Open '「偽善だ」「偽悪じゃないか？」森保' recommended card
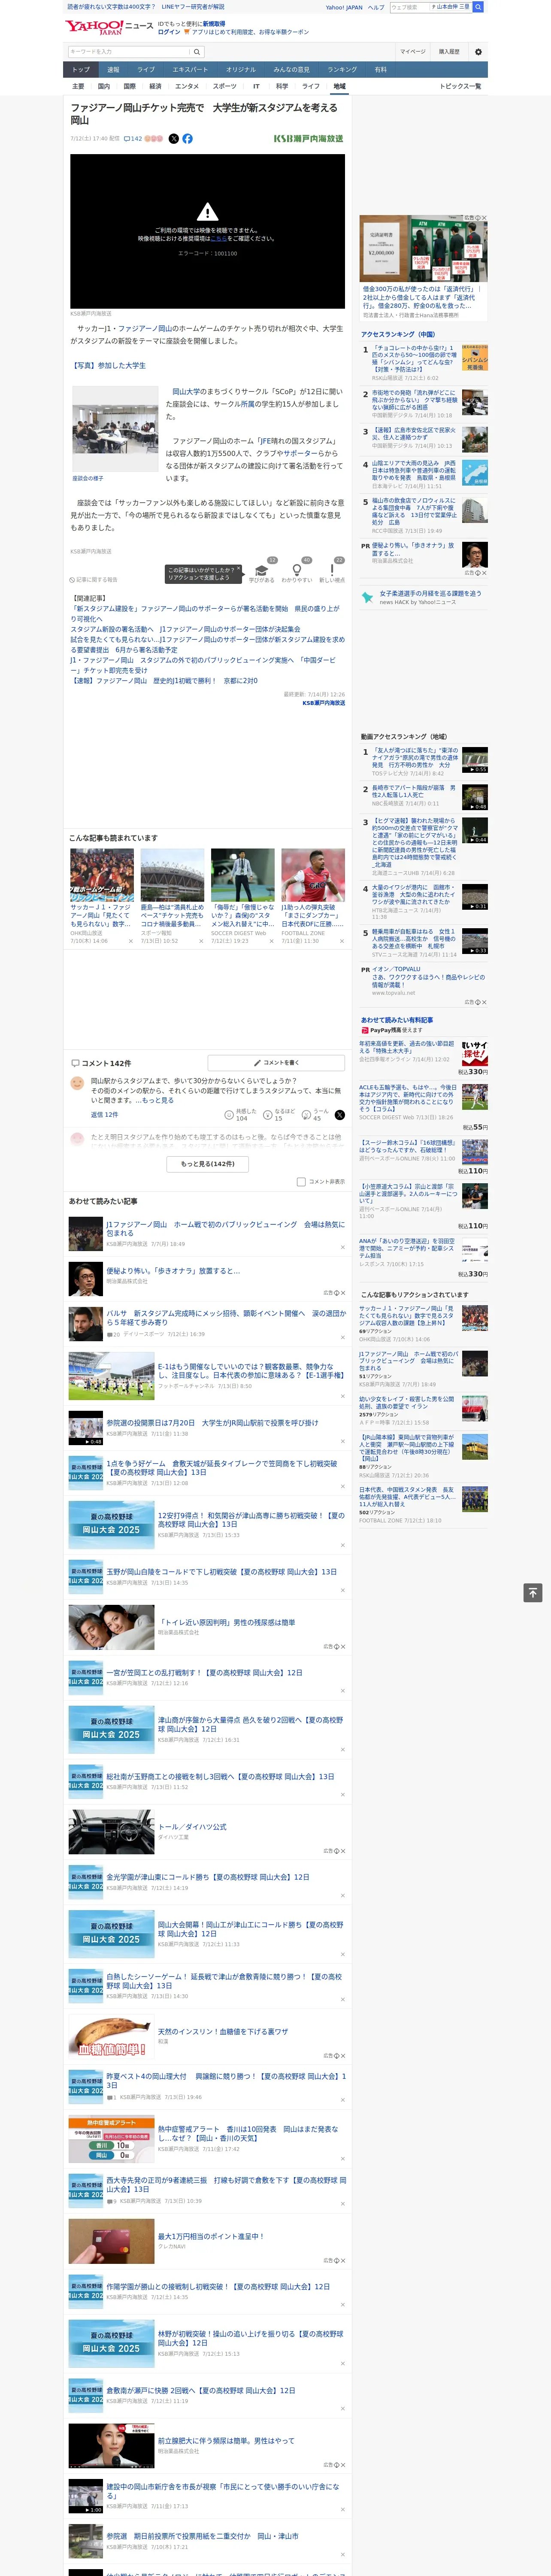 [x=243, y=897]
